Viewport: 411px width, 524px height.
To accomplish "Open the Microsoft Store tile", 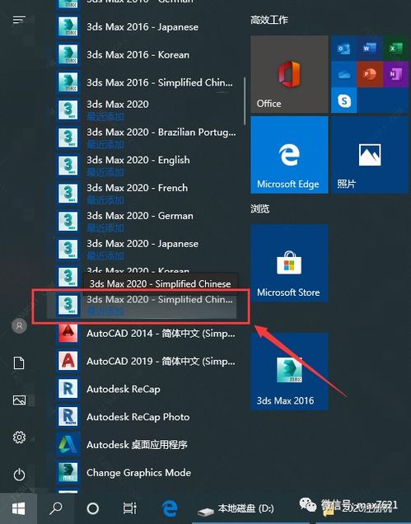I will (289, 263).
